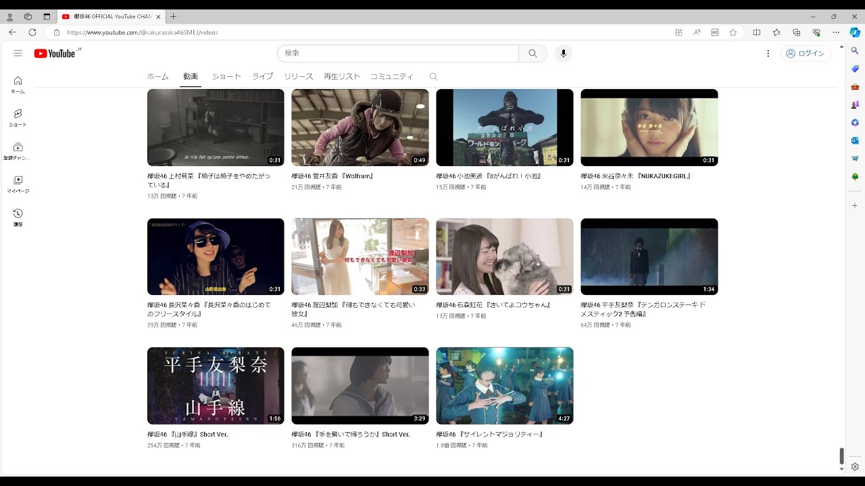Click the 山手線 Short Ver. video thumbnail
865x486 pixels.
216,385
